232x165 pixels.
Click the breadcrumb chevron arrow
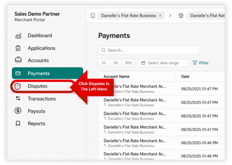point(170,16)
